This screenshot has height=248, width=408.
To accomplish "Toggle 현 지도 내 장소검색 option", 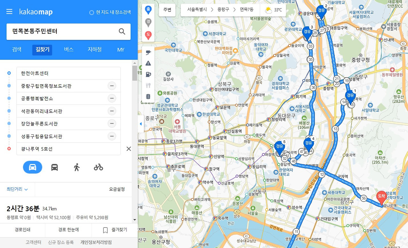I will click(110, 12).
